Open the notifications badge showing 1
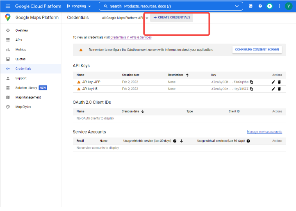296x211 pixels. pos(270,6)
